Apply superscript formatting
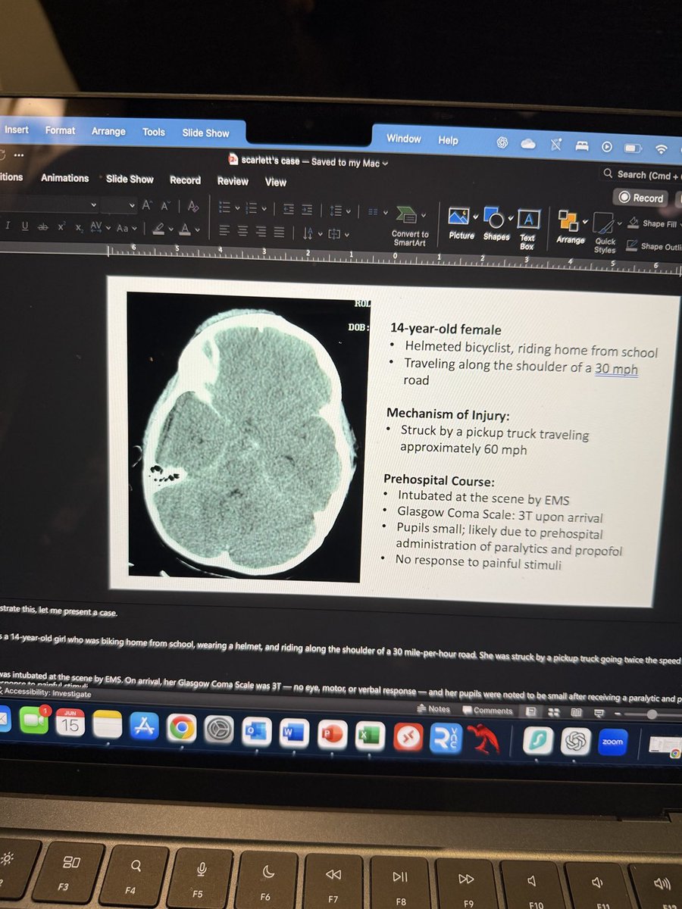This screenshot has height=909, width=682. pyautogui.click(x=62, y=226)
